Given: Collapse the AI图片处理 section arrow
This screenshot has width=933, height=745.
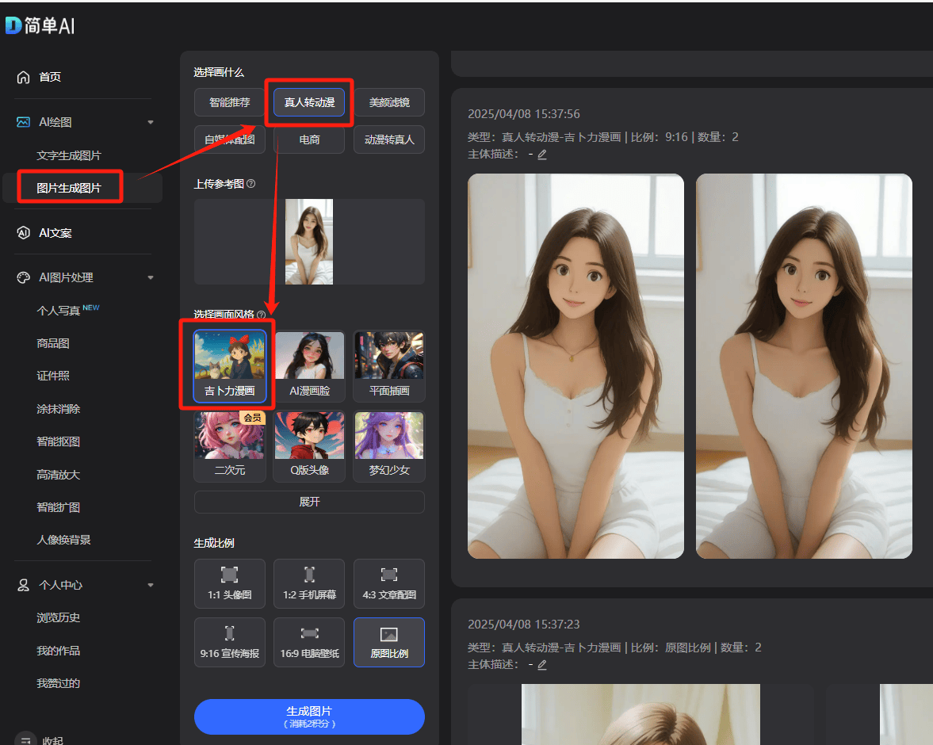Looking at the screenshot, I should pyautogui.click(x=151, y=277).
